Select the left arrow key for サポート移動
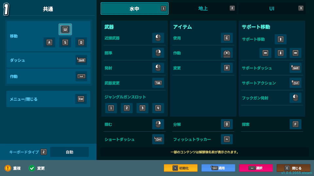This screenshot has height=176, width=314. coord(265,53)
